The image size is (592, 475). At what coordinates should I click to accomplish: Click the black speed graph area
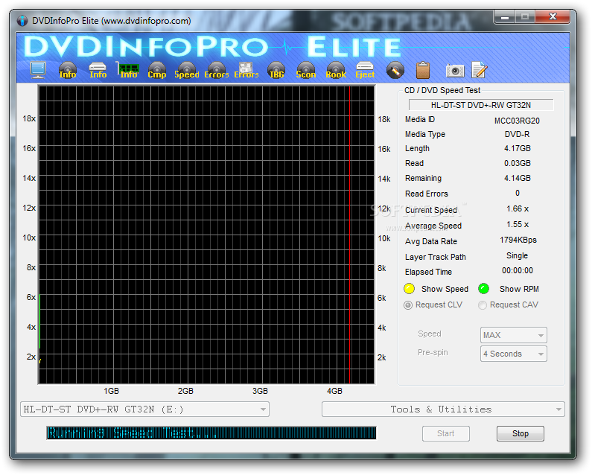tap(206, 235)
